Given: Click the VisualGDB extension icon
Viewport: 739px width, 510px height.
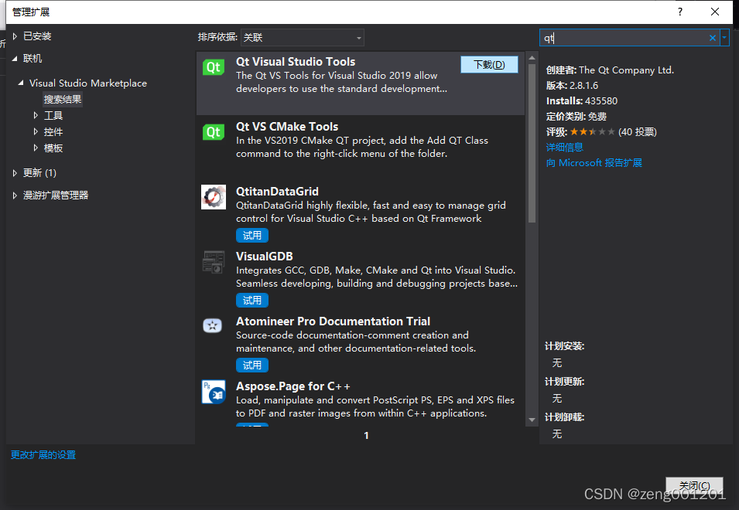Looking at the screenshot, I should pos(213,261).
